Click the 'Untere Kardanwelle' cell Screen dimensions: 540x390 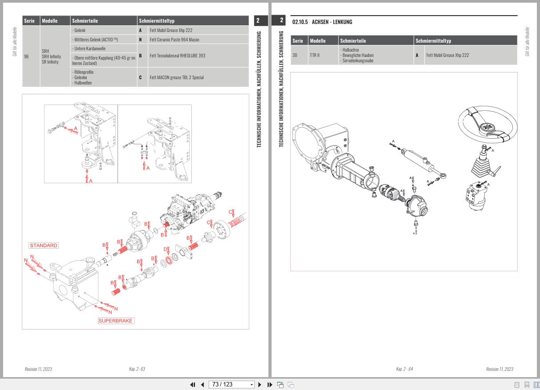click(104, 48)
